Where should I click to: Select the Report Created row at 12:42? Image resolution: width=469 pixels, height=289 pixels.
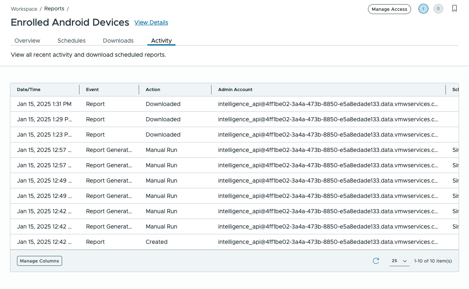(x=166, y=242)
